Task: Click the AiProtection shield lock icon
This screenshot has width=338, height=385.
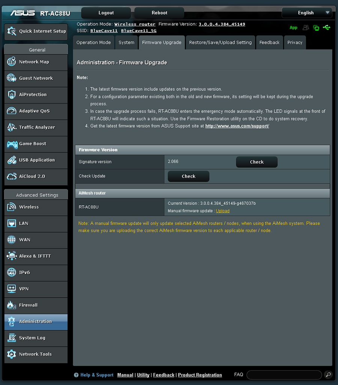Action: (x=12, y=95)
